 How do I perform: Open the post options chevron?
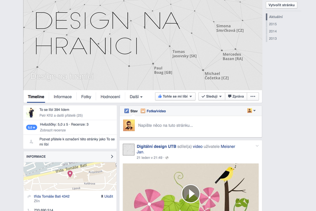(257, 146)
